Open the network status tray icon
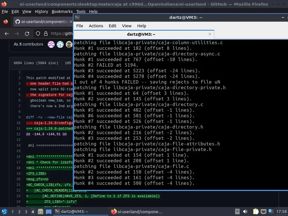Image resolution: width=288 pixels, height=216 pixels. click(x=264, y=211)
